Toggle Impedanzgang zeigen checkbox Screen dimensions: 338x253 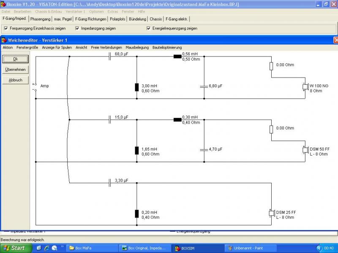pos(77,28)
